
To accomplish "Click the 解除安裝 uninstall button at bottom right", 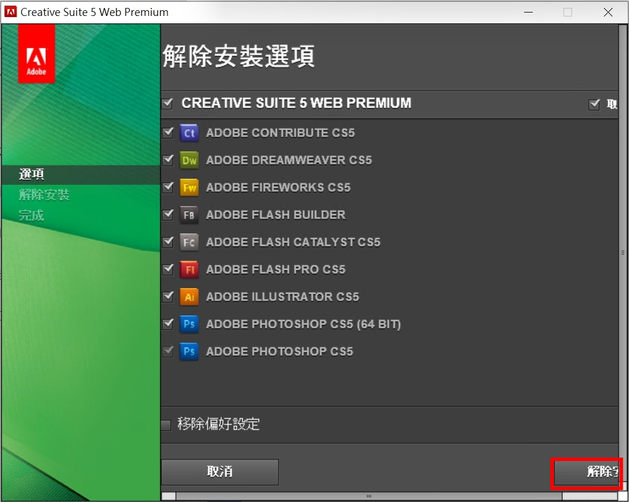I will tap(587, 472).
